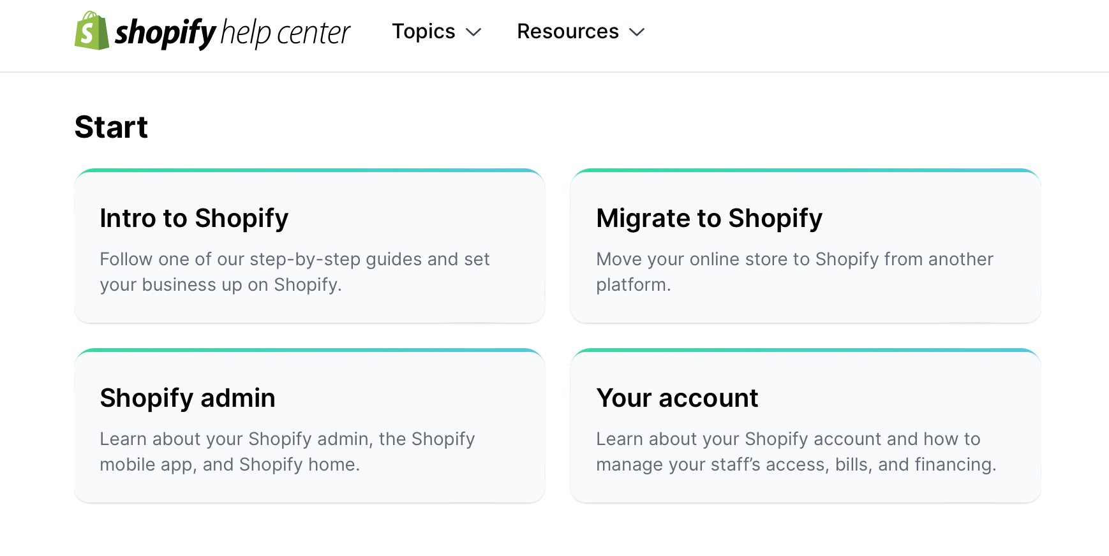1109x556 pixels.
Task: Click the Topics chevron arrow
Action: (473, 33)
